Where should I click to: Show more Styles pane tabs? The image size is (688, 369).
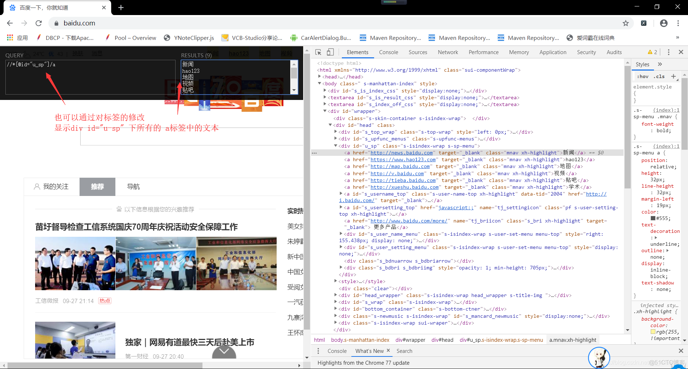pos(660,64)
